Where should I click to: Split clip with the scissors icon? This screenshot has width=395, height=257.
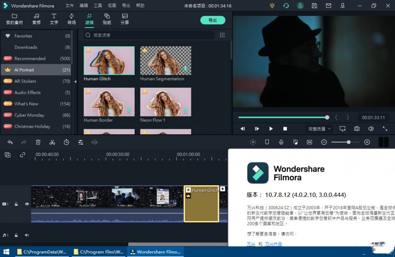(x=52, y=142)
